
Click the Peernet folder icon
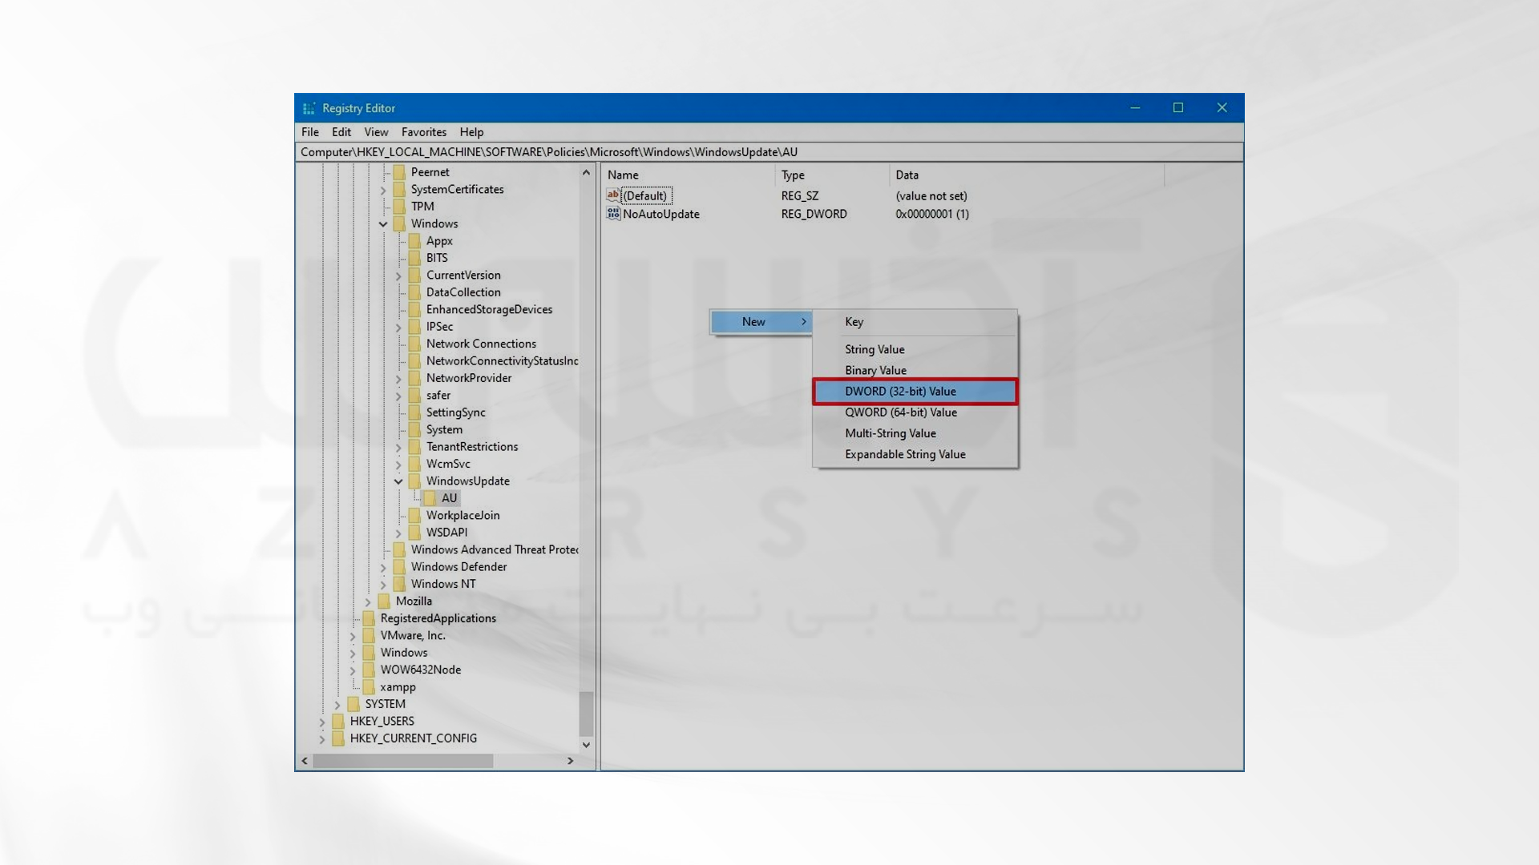pyautogui.click(x=400, y=172)
